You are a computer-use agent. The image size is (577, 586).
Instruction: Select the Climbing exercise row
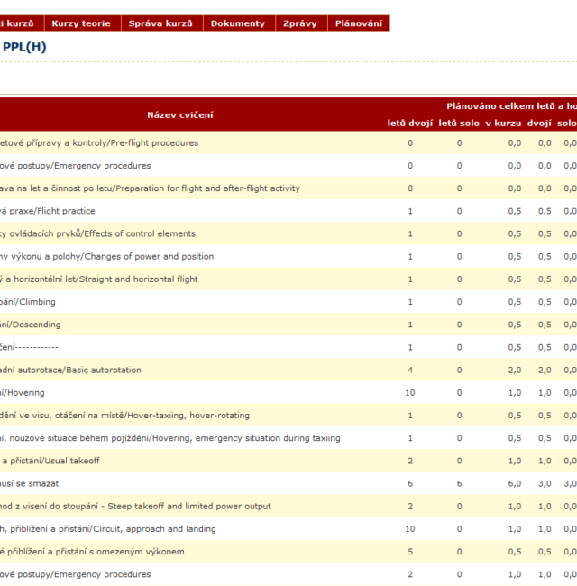point(288,302)
